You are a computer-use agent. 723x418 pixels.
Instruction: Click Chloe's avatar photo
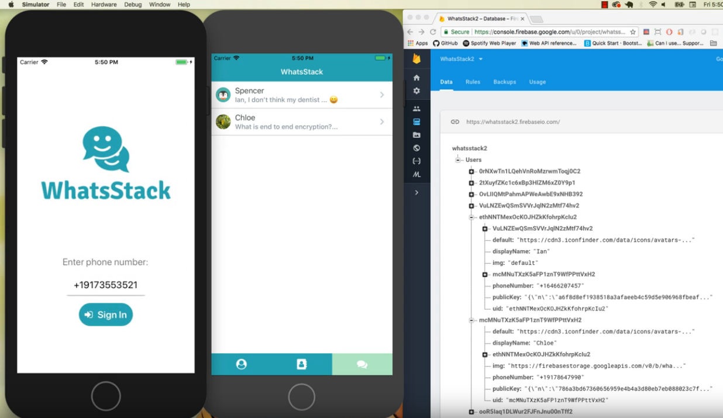click(223, 122)
